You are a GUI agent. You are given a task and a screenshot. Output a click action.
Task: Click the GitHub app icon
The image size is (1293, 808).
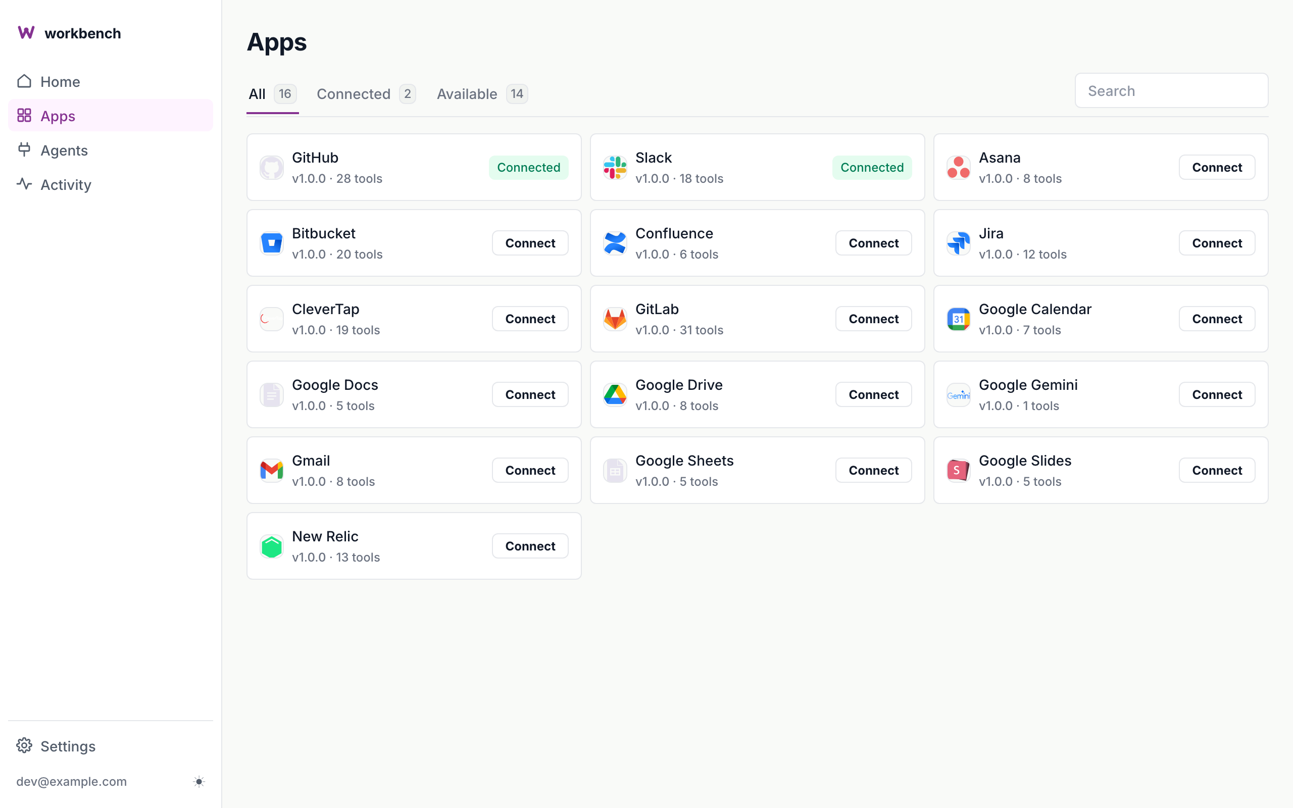271,167
